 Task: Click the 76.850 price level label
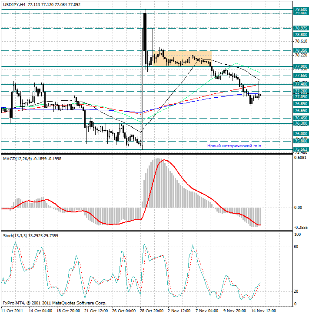click(x=301, y=104)
